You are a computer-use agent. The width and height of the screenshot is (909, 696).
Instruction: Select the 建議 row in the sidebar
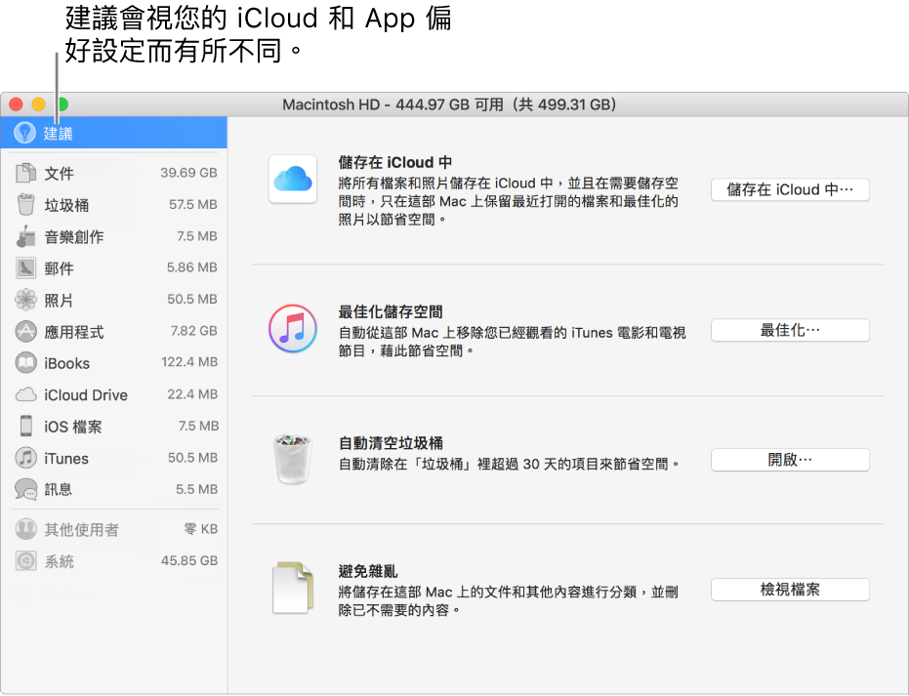113,133
